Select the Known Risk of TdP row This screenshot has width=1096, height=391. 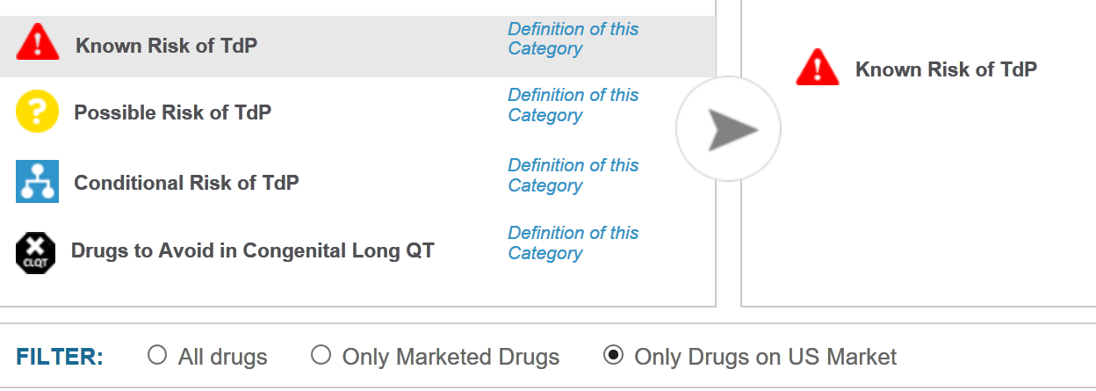point(357,47)
